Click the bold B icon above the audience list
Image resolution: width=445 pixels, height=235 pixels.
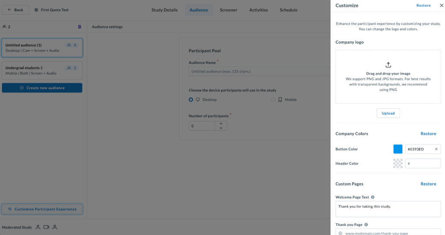click(x=80, y=27)
